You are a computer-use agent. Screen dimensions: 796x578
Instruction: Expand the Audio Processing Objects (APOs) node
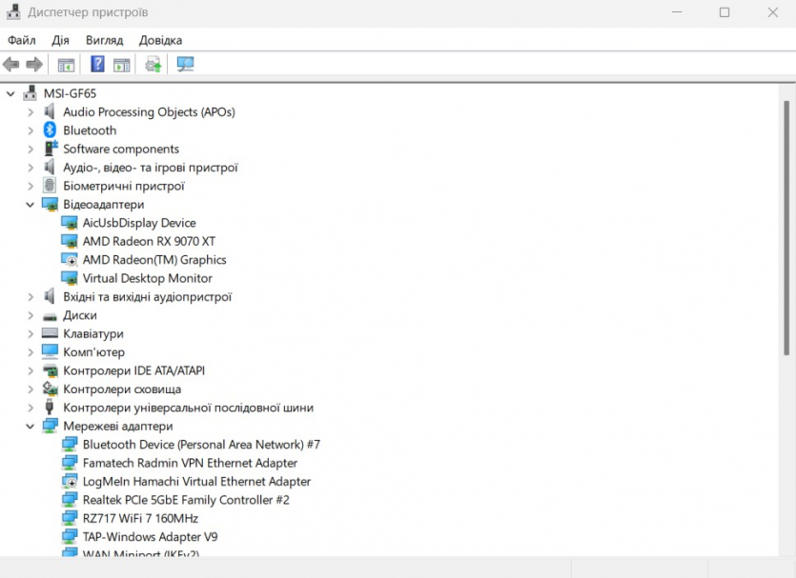[x=31, y=112]
